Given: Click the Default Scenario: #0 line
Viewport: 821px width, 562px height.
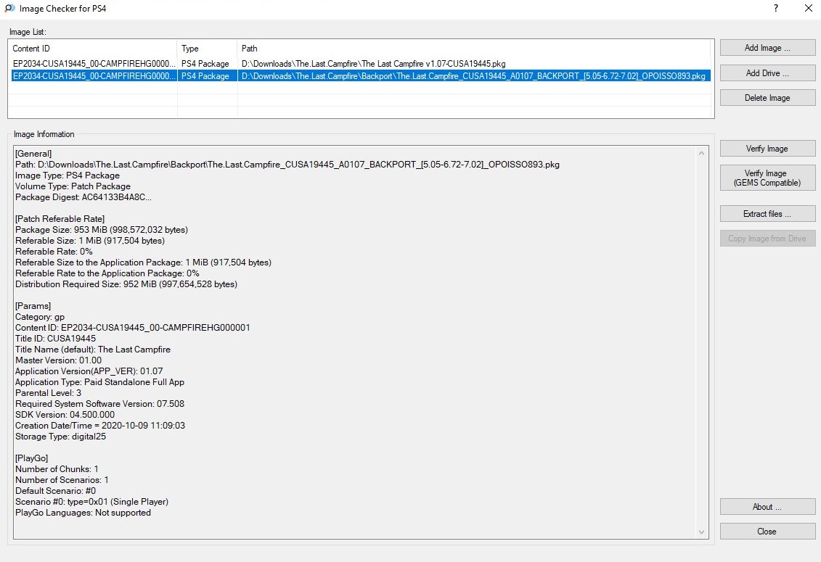Looking at the screenshot, I should tap(55, 492).
